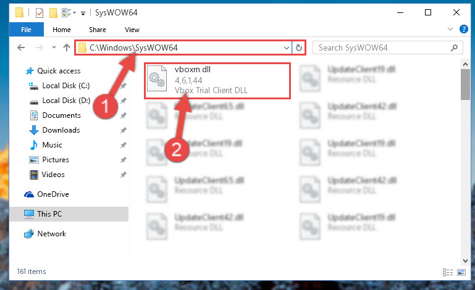This screenshot has width=475, height=290.
Task: Click the Properties quick access toolbar icon
Action: [40, 13]
